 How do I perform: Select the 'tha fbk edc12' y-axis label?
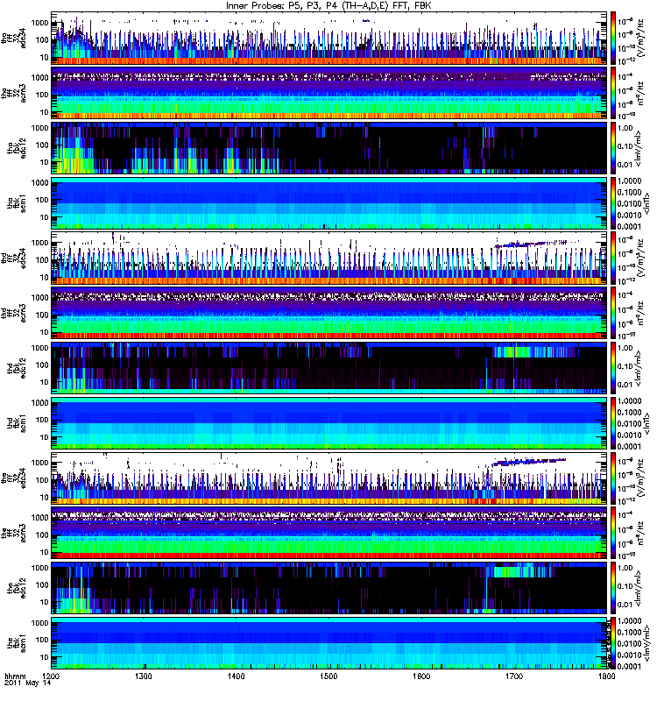(x=17, y=148)
